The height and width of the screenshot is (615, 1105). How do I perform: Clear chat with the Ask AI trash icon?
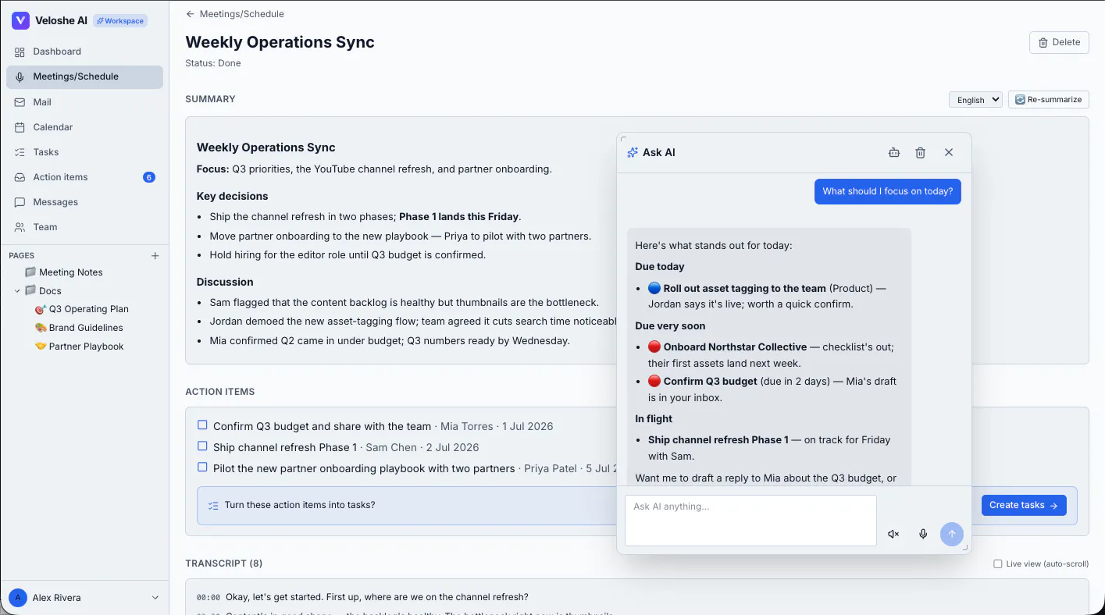pyautogui.click(x=921, y=153)
